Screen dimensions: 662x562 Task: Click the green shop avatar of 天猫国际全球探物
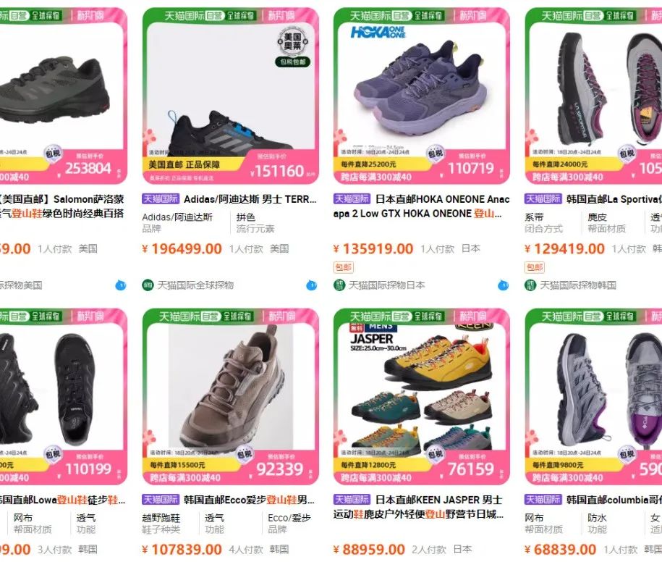click(x=148, y=285)
